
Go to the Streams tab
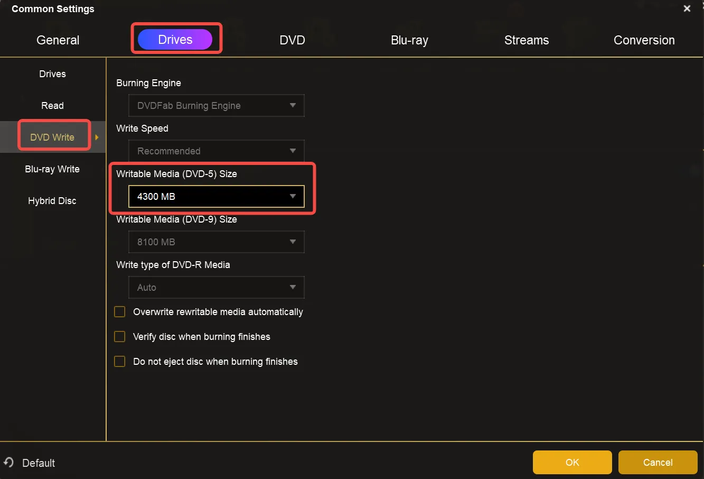526,40
